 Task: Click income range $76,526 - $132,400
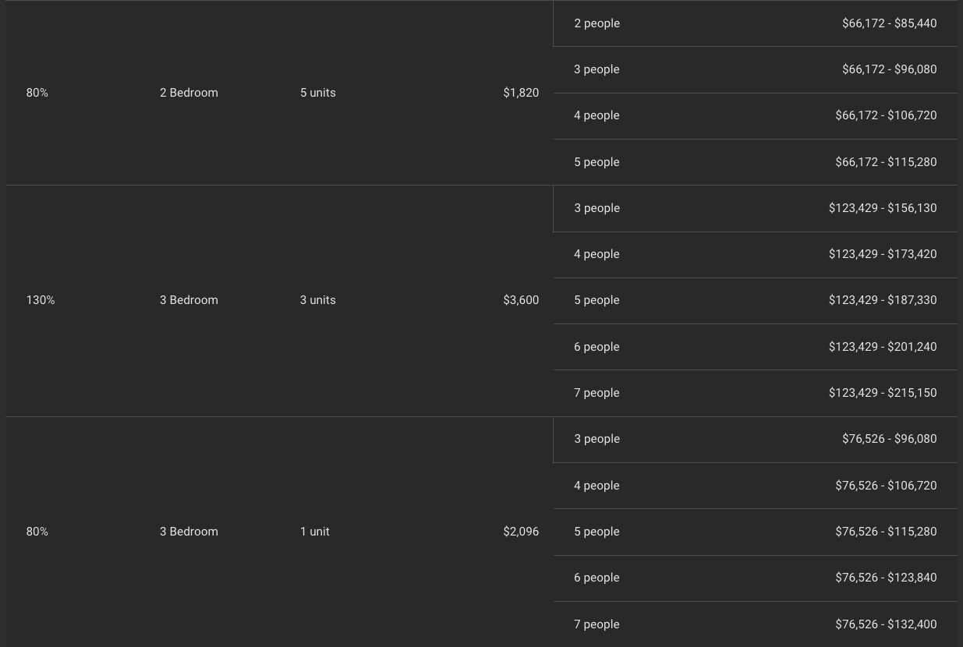886,624
